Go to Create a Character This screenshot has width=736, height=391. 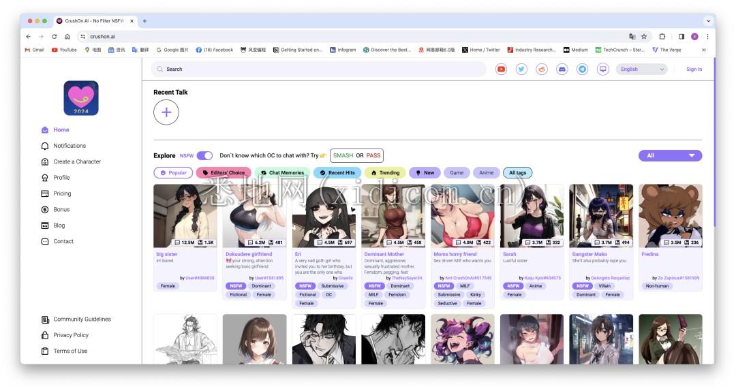[x=77, y=161]
